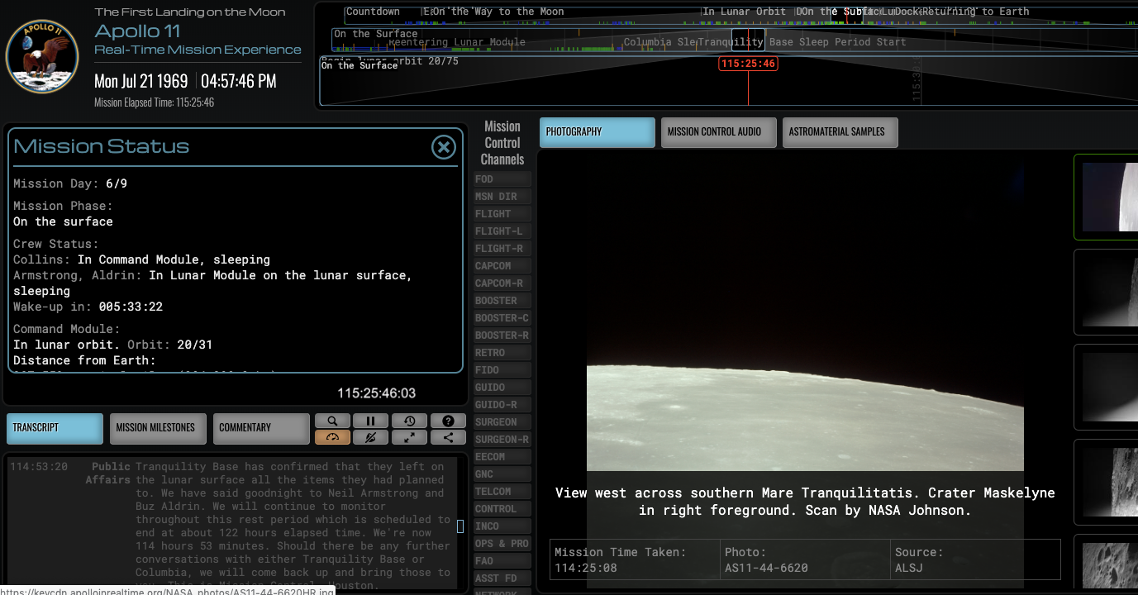
Task: Open the Astromaterial Samples tab
Action: [839, 132]
